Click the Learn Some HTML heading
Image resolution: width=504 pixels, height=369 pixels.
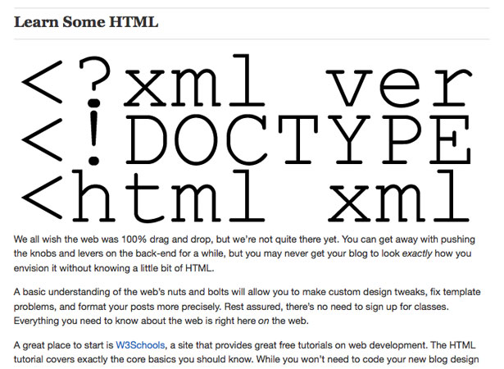[x=86, y=22]
